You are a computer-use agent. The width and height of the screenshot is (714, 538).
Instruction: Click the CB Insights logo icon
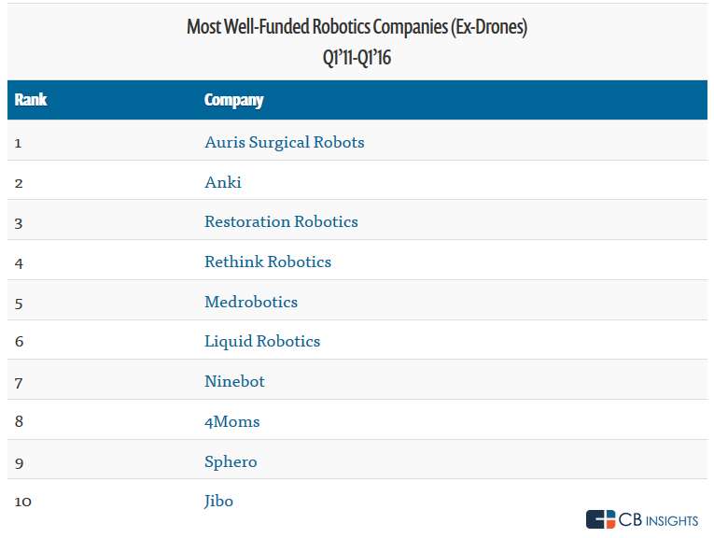(601, 519)
